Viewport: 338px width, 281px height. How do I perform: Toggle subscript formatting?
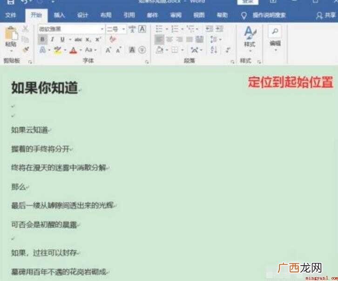tap(88, 40)
